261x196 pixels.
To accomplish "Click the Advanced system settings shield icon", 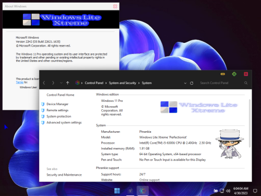I will pos(43,123).
